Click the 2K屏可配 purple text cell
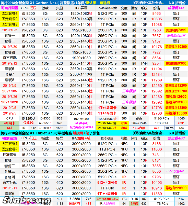Image resolution: width=188 pixels, height=206 pixels. 81,123
